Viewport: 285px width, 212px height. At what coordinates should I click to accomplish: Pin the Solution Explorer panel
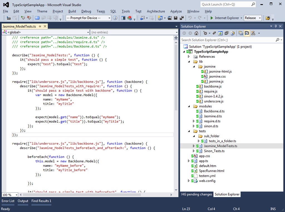(x=276, y=26)
